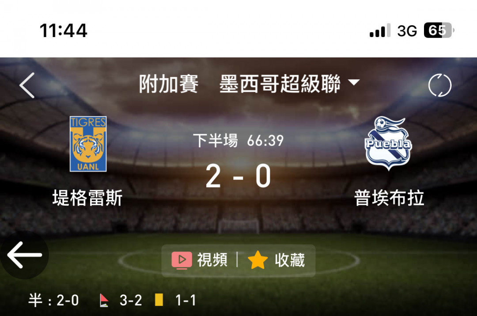The width and height of the screenshot is (477, 316).
Task: Select the 附加賽 round label
Action: (169, 84)
